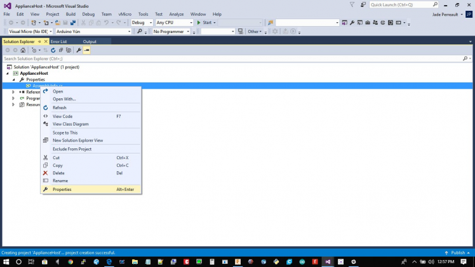Click the feedback icon near Quick Launch
Screen dimensions: 475x267
click(x=363, y=5)
